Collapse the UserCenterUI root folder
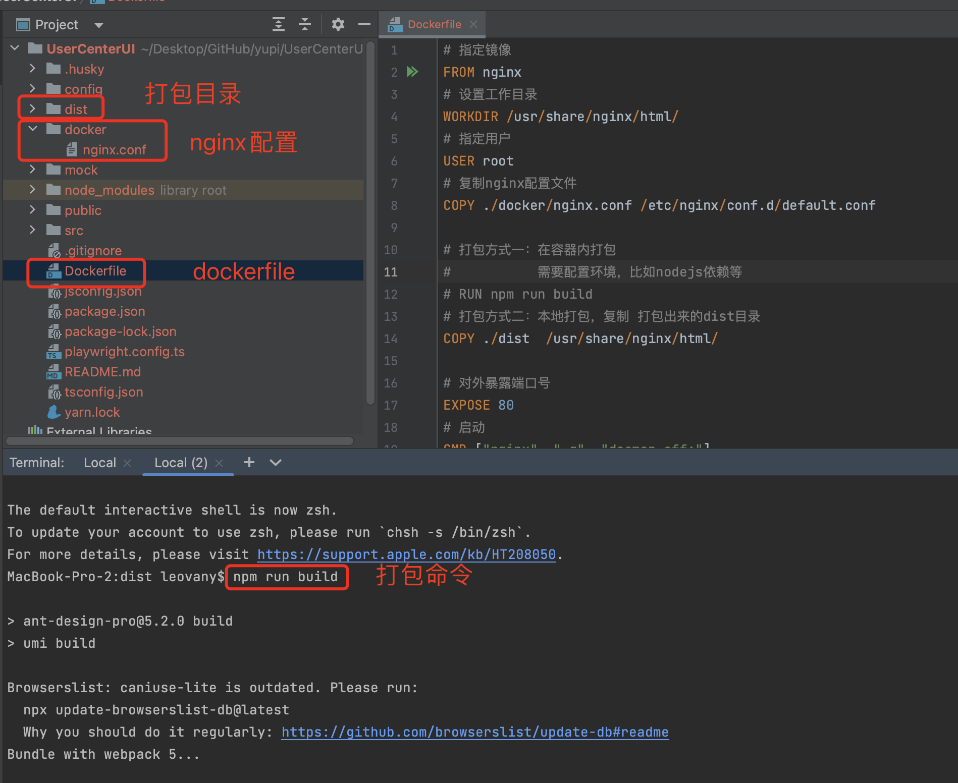 [x=15, y=48]
